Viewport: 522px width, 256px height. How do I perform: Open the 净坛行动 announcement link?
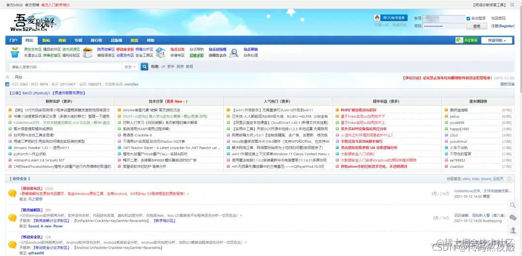[x=447, y=78]
